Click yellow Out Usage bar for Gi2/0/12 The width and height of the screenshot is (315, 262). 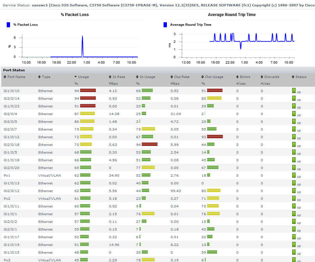tap(214, 190)
